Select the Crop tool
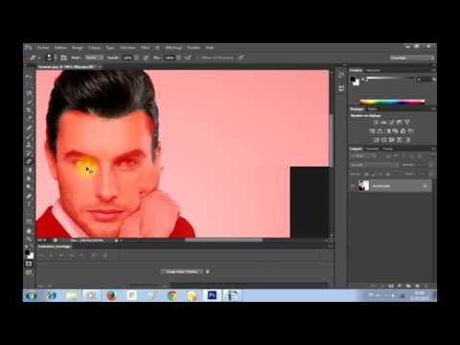 (29, 110)
